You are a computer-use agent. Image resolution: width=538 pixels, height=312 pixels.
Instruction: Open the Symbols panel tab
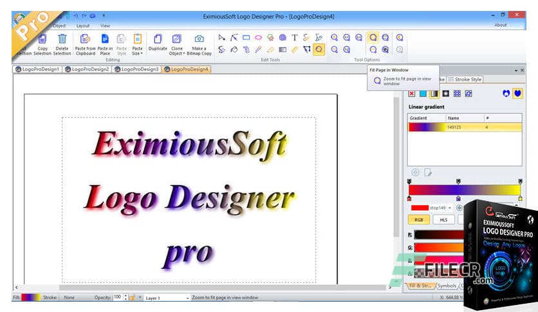click(447, 286)
